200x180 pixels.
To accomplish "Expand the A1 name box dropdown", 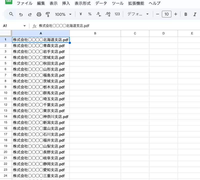I will click(x=24, y=26).
